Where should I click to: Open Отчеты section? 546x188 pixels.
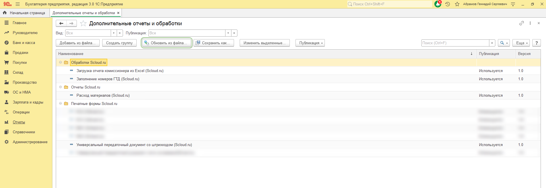pyautogui.click(x=26, y=122)
